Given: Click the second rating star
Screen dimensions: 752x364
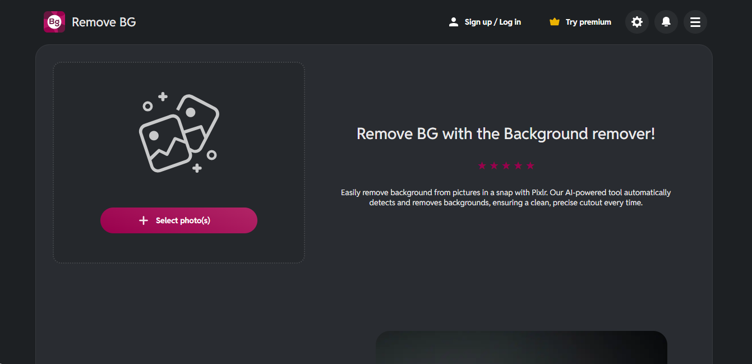Looking at the screenshot, I should pos(494,165).
